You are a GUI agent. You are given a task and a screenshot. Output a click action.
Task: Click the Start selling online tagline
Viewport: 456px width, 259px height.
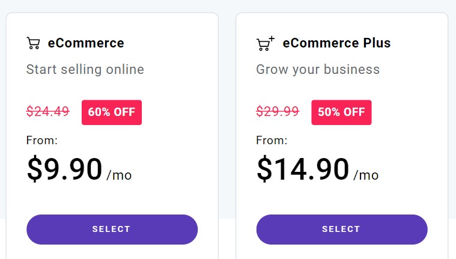point(85,70)
